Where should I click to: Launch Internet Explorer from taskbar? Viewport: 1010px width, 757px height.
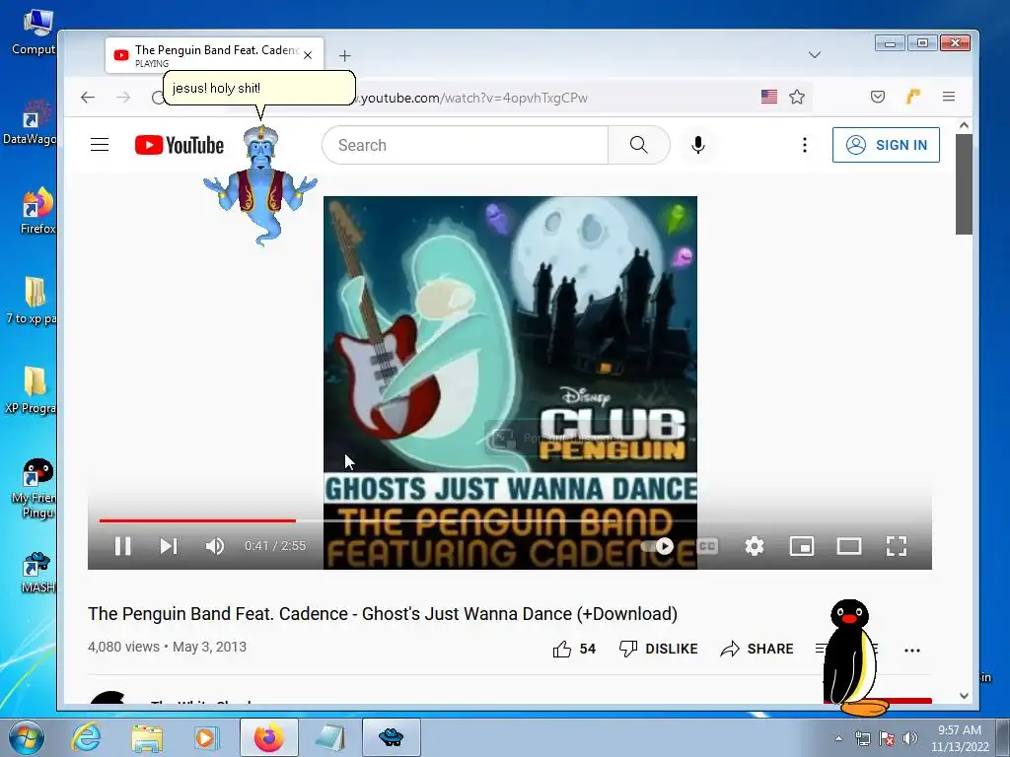[x=86, y=737]
